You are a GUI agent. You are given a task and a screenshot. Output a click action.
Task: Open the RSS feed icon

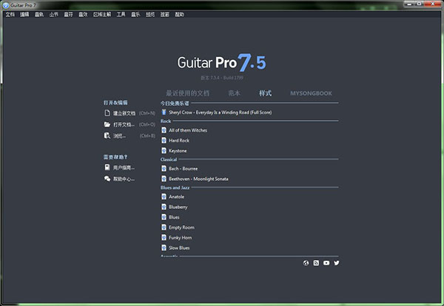click(317, 263)
